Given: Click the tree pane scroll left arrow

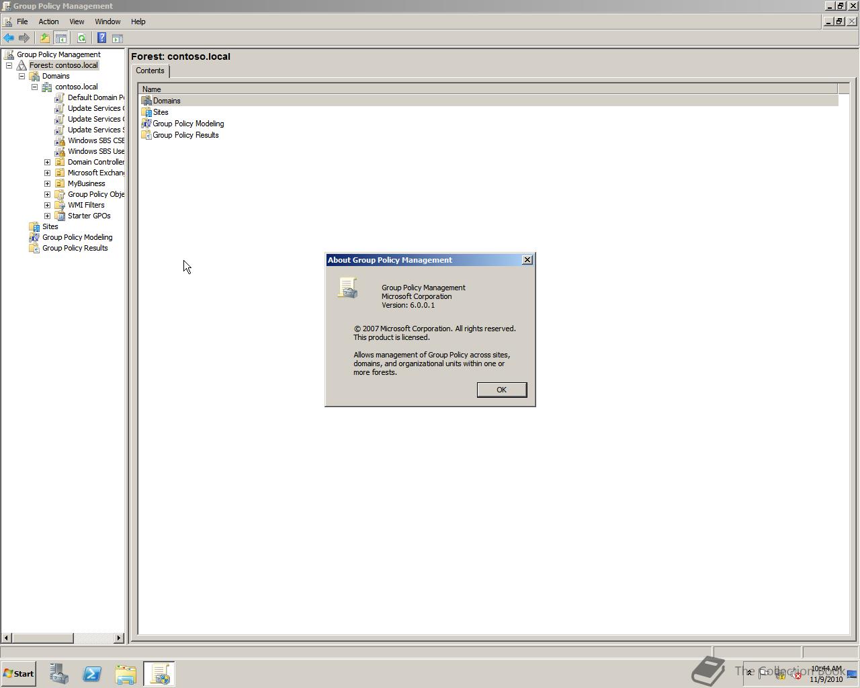Looking at the screenshot, I should coord(6,638).
